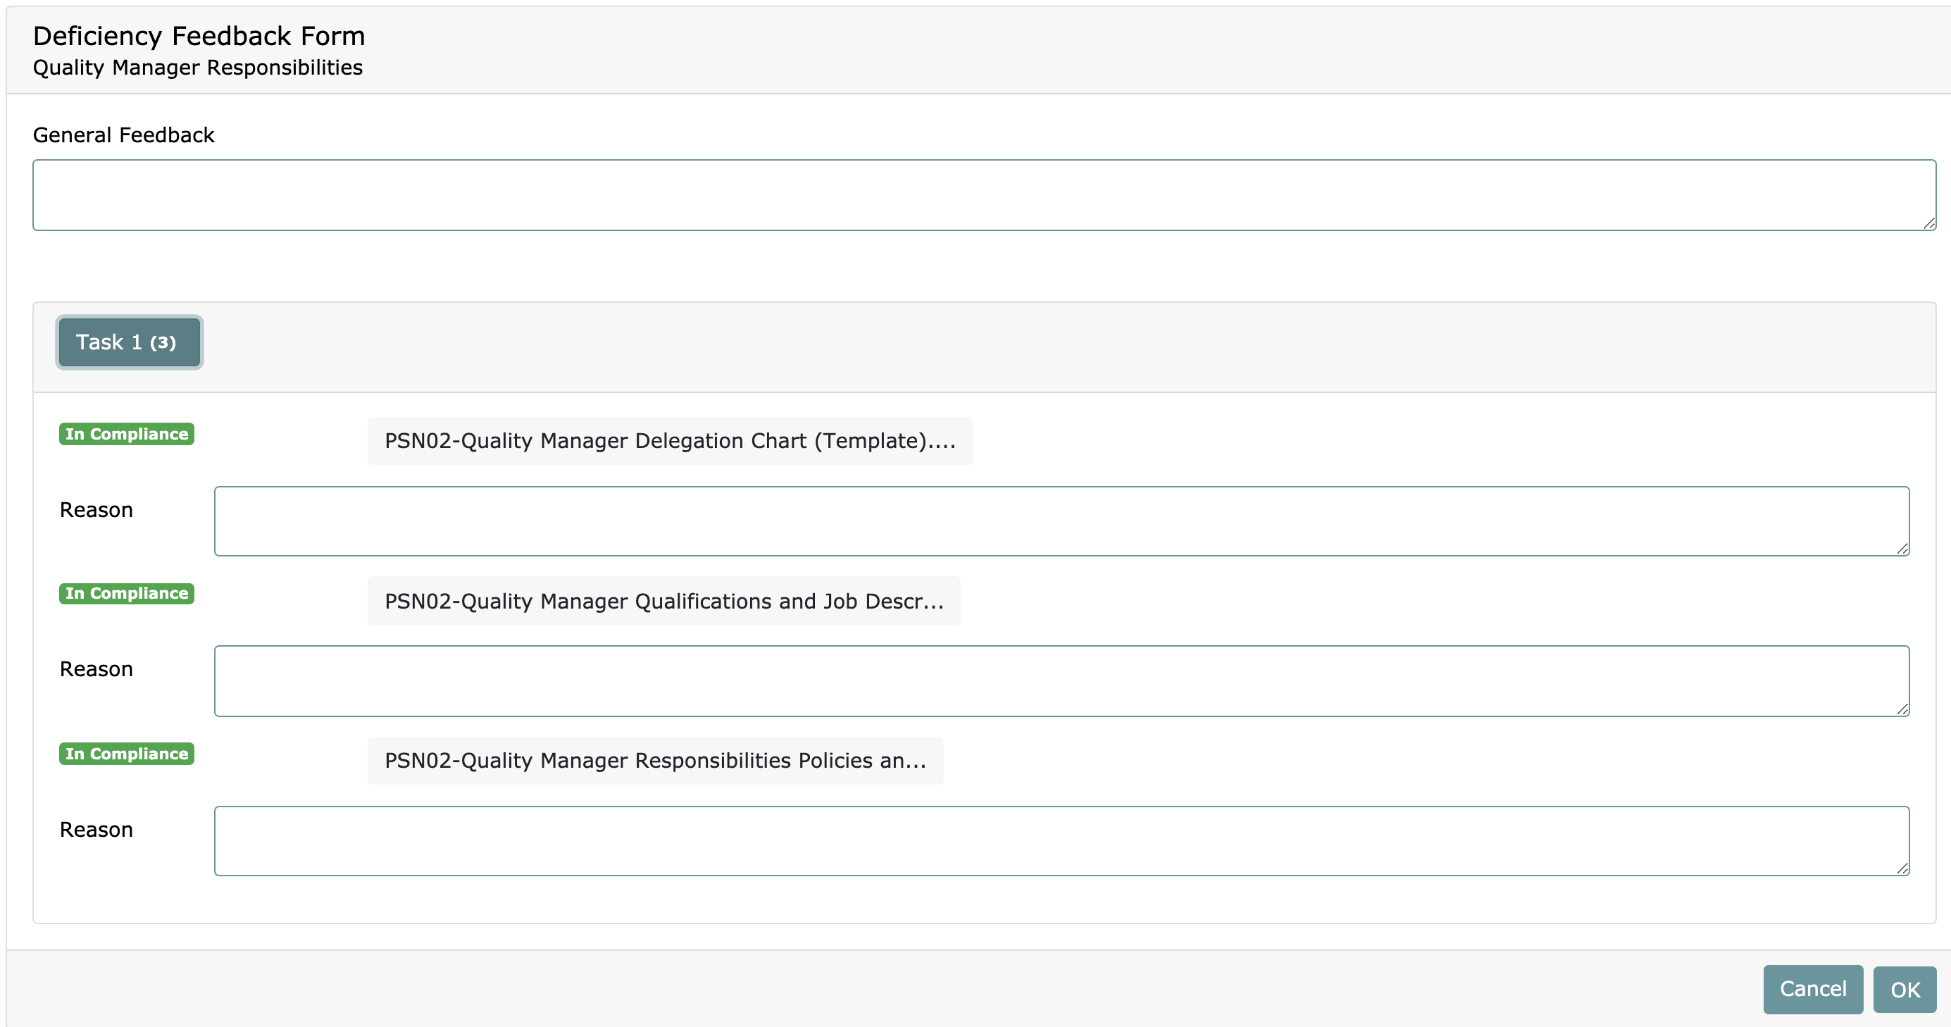Click the Deficiency Feedback Form title
Screen dimensions: 1951x1027
[199, 36]
